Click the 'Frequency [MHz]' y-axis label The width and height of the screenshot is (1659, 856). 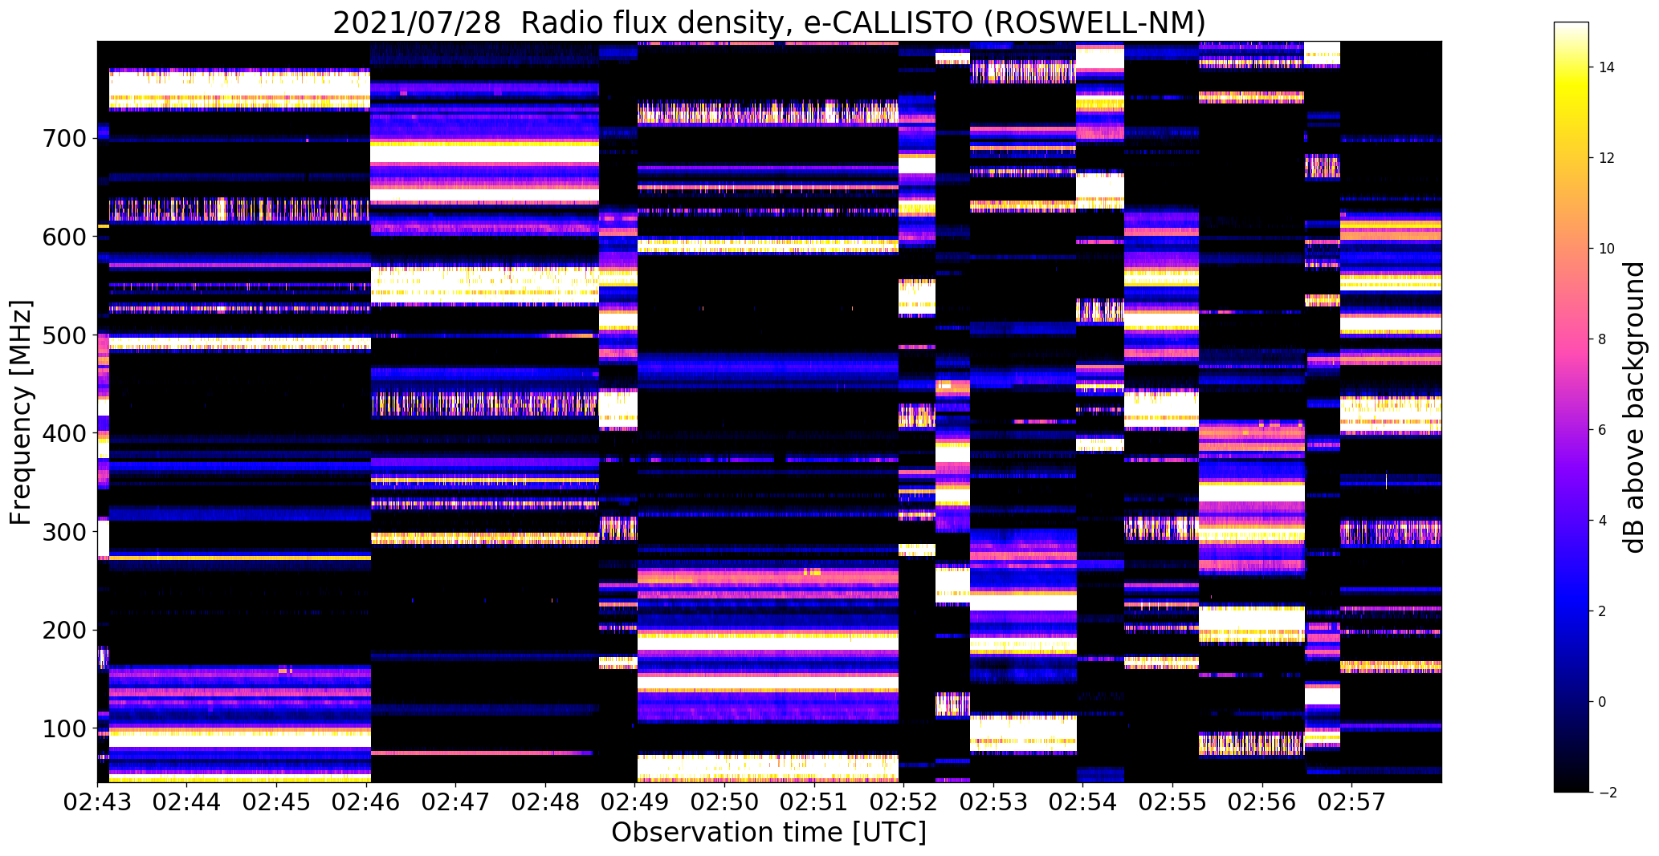click(21, 413)
